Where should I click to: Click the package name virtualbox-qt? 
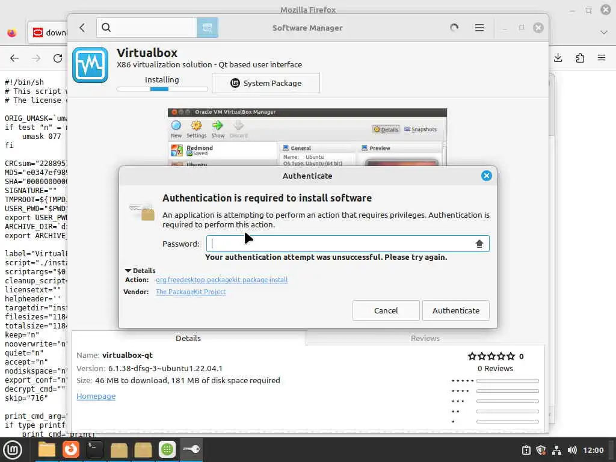[x=128, y=355]
